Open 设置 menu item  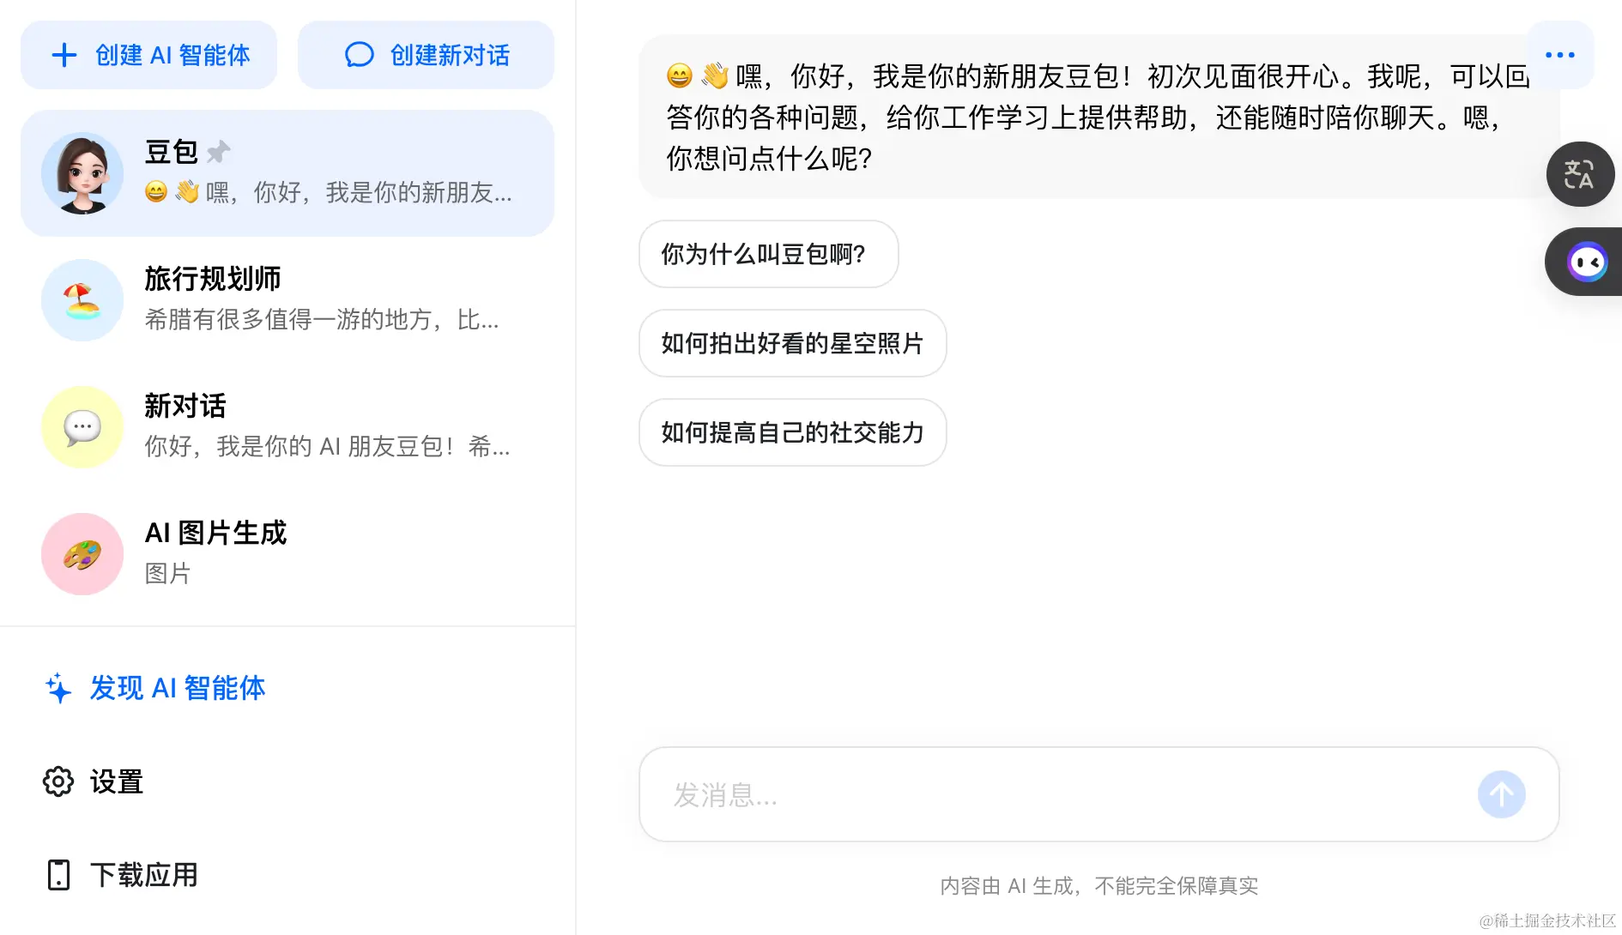(94, 781)
